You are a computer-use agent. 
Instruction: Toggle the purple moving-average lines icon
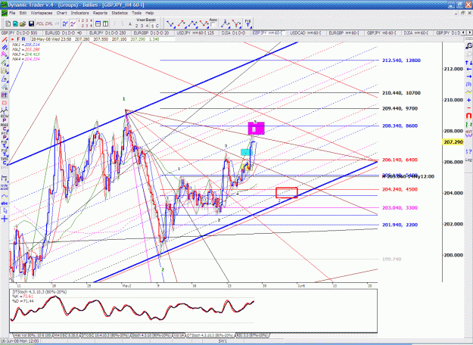click(73, 23)
